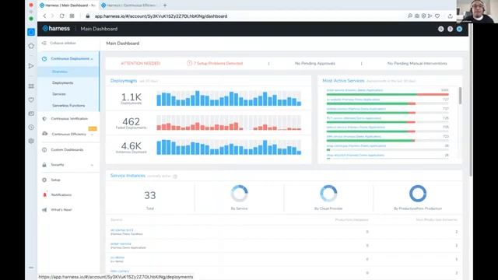Open Custom Dashboards menu item
The height and width of the screenshot is (280, 498).
(67, 149)
